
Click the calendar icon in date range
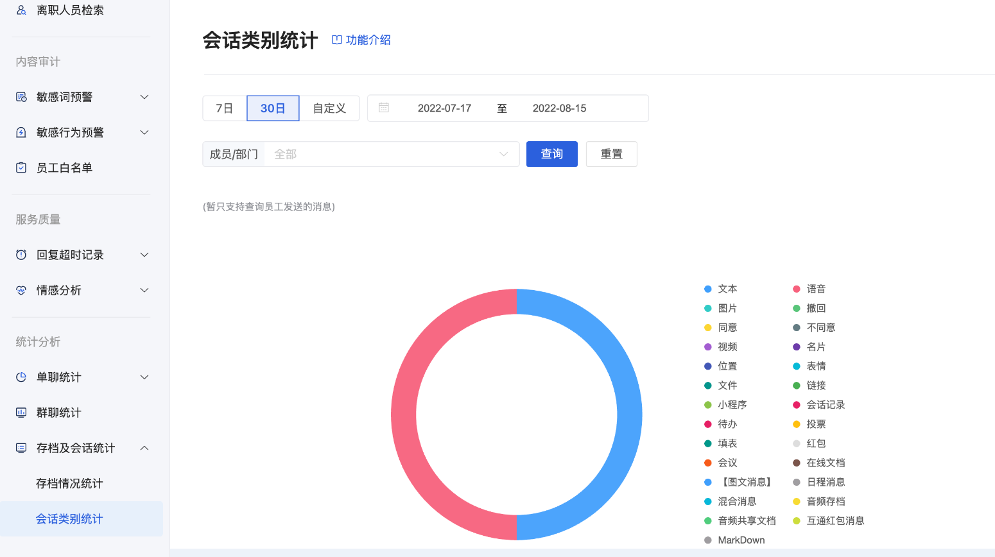[384, 108]
